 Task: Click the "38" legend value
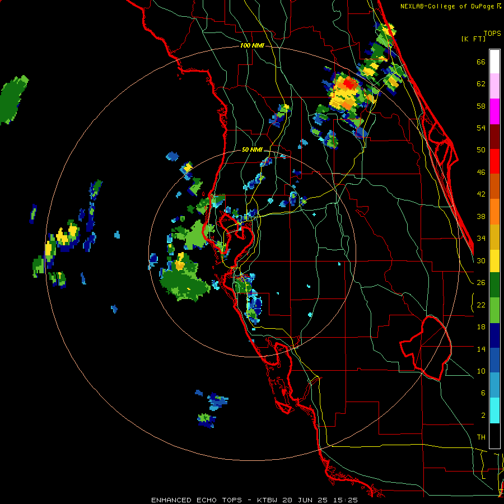pyautogui.click(x=481, y=216)
